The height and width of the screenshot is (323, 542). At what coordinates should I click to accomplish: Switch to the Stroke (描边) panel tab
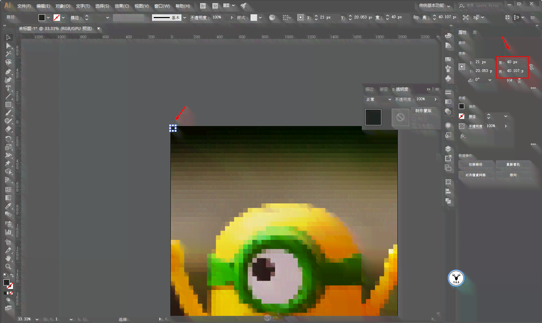point(370,89)
